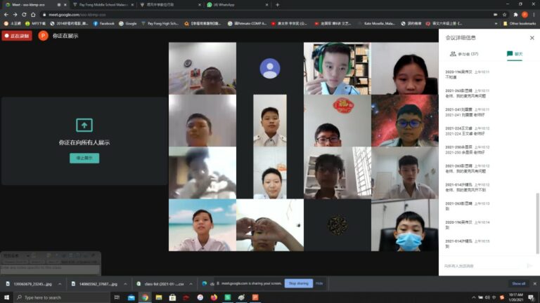Open a new browser tab
Viewport: 540px width, 303px height.
coord(277,5)
